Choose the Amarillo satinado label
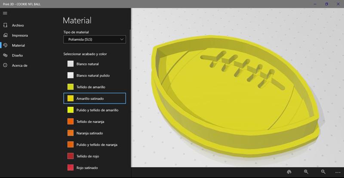The width and height of the screenshot is (344, 178). click(x=90, y=99)
